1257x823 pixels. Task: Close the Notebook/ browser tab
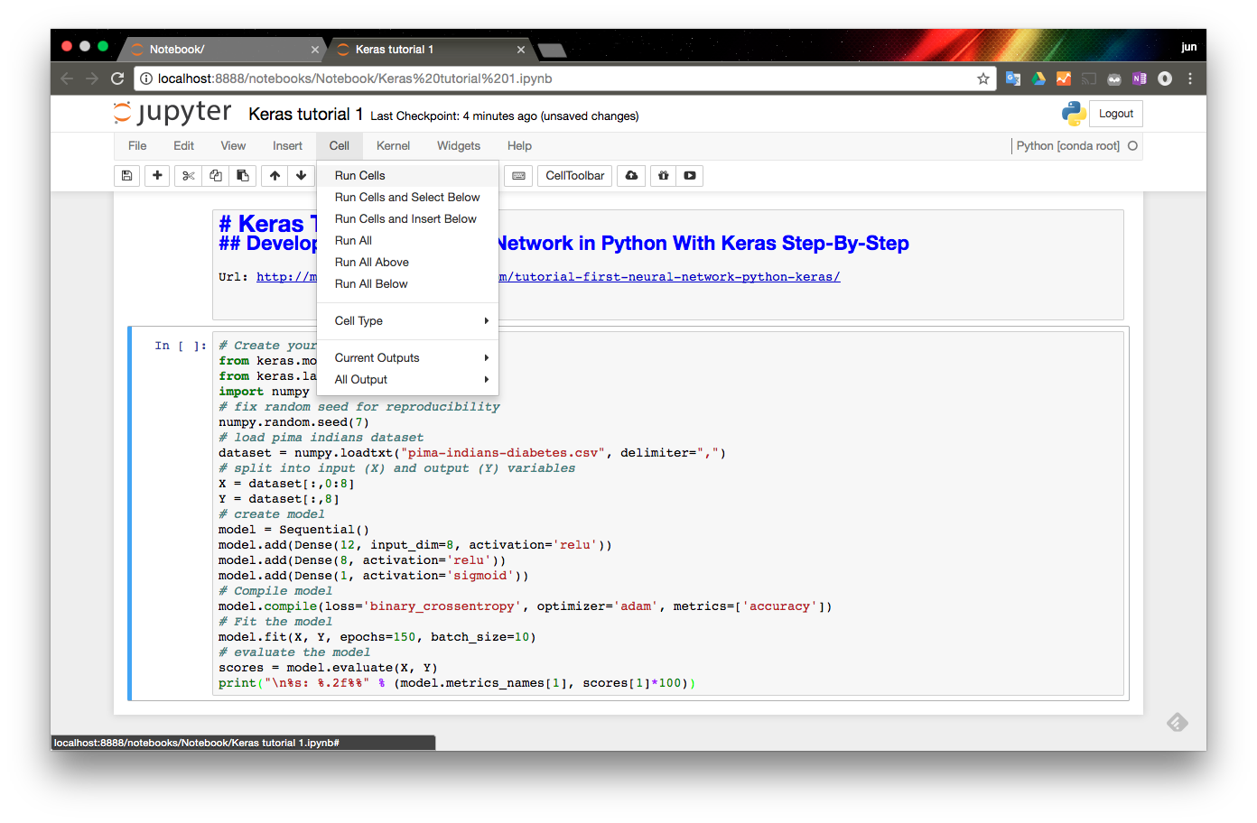click(x=315, y=50)
